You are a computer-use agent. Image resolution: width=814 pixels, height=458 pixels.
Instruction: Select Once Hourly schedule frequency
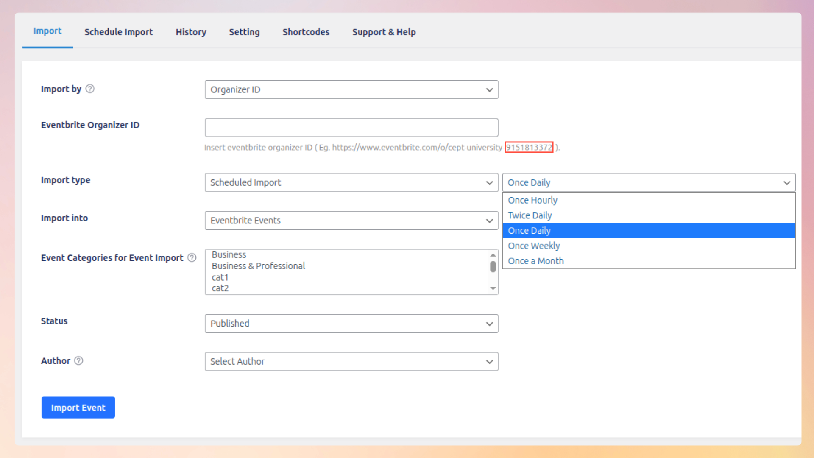pos(532,200)
